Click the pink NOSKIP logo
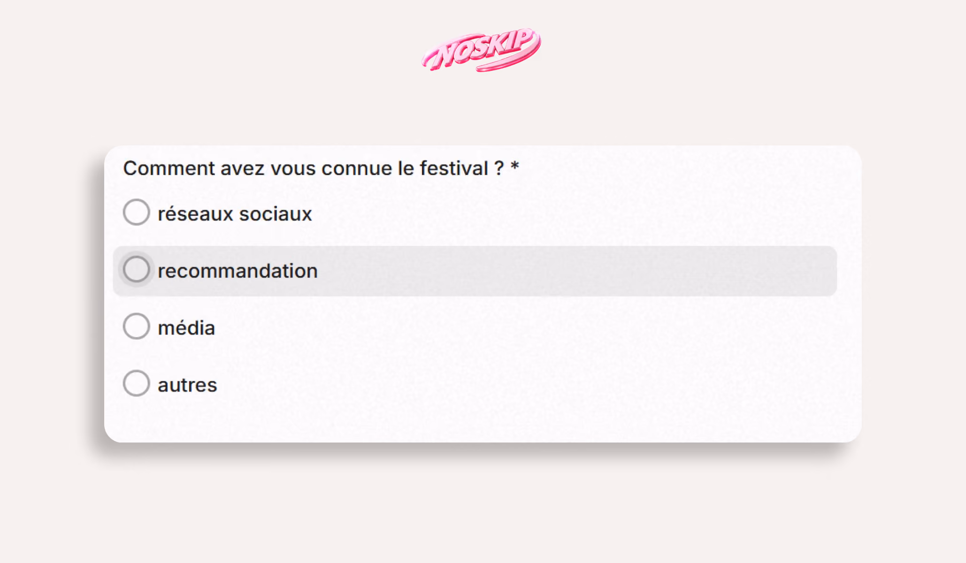Viewport: 966px width, 563px height. click(482, 49)
